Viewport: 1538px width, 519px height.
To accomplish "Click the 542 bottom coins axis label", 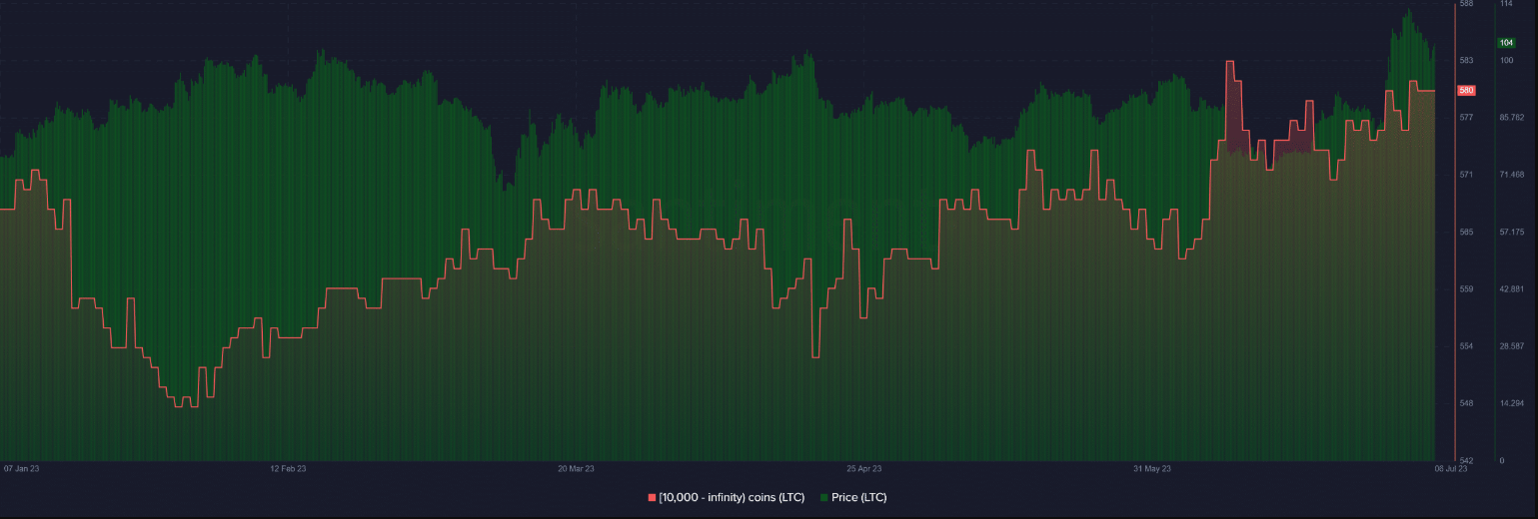I will (x=1466, y=460).
